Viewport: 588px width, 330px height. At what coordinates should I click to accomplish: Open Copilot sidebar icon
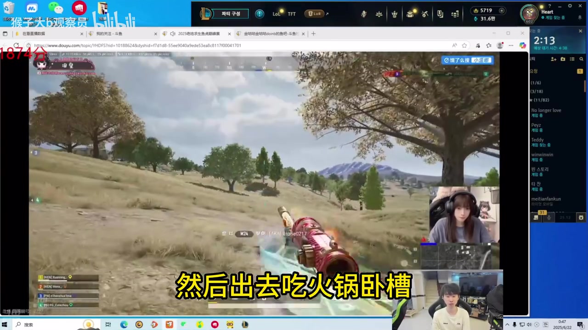tap(522, 45)
